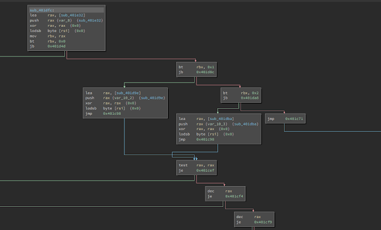Open sub_401dba in the lea instruction
This screenshot has width=381, height=230.
[x=221, y=119]
